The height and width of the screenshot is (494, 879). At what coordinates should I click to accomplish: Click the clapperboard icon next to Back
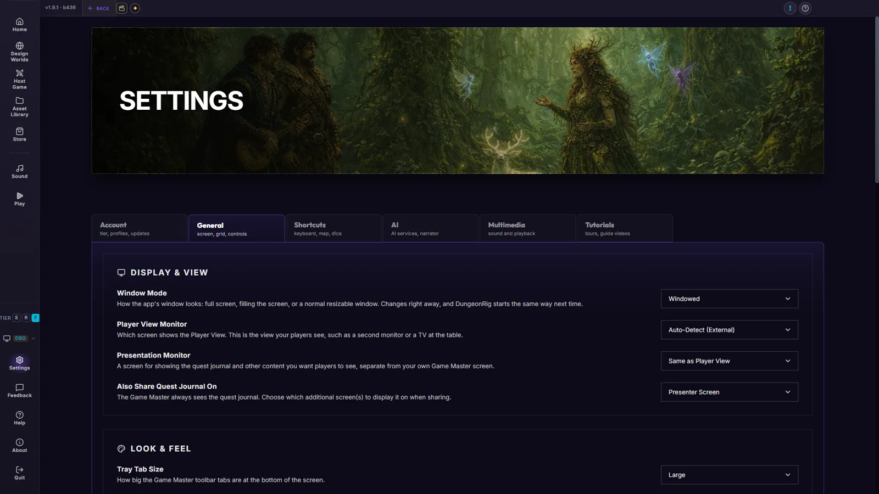click(122, 8)
